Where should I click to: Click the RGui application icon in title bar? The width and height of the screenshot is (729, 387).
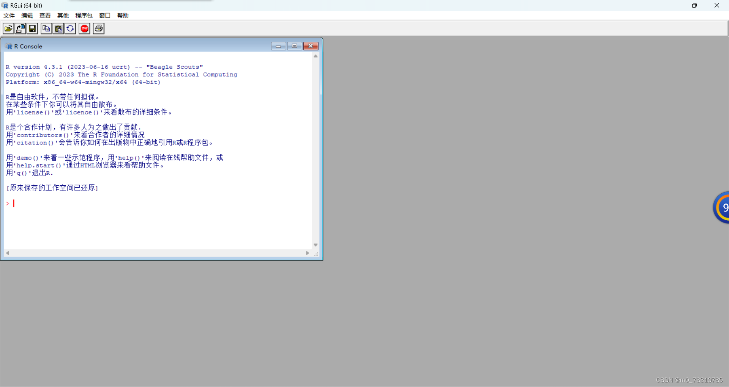(5, 5)
